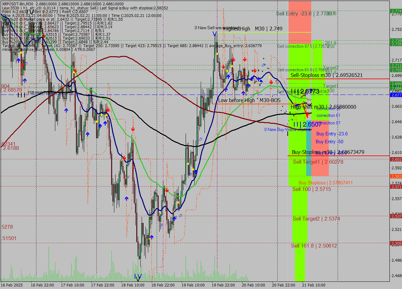
Task: Select the Buy Entry -50 label
Action: pyautogui.click(x=329, y=142)
